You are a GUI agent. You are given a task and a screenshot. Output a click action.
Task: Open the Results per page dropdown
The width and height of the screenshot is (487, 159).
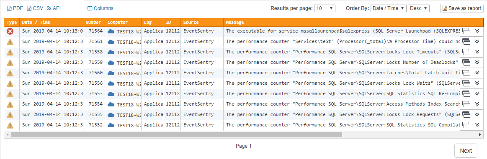click(x=325, y=8)
